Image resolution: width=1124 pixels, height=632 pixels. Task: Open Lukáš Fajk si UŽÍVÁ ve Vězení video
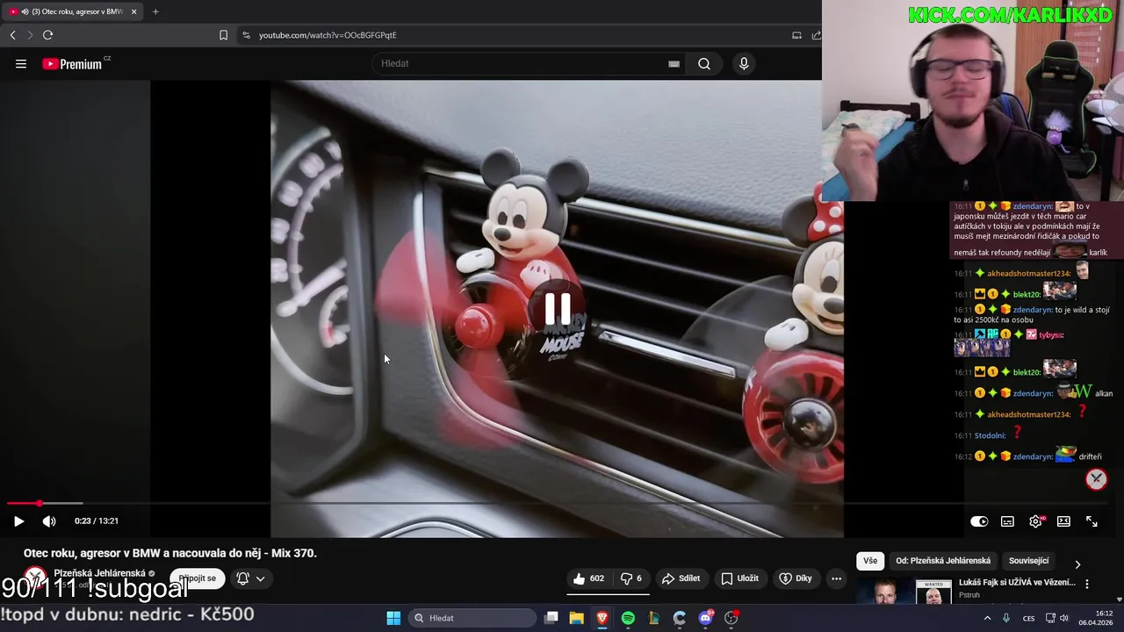(1017, 583)
